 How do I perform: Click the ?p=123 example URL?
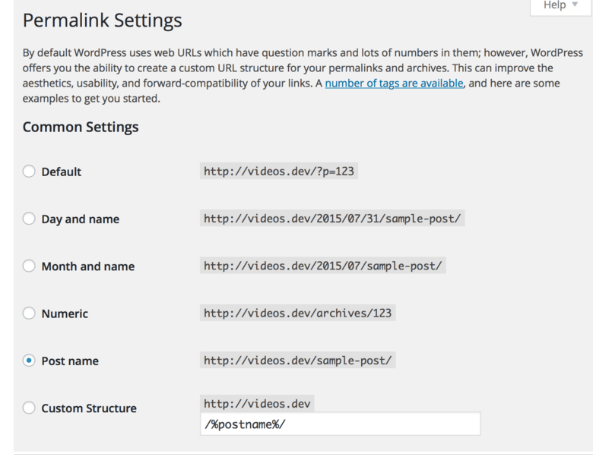(279, 172)
